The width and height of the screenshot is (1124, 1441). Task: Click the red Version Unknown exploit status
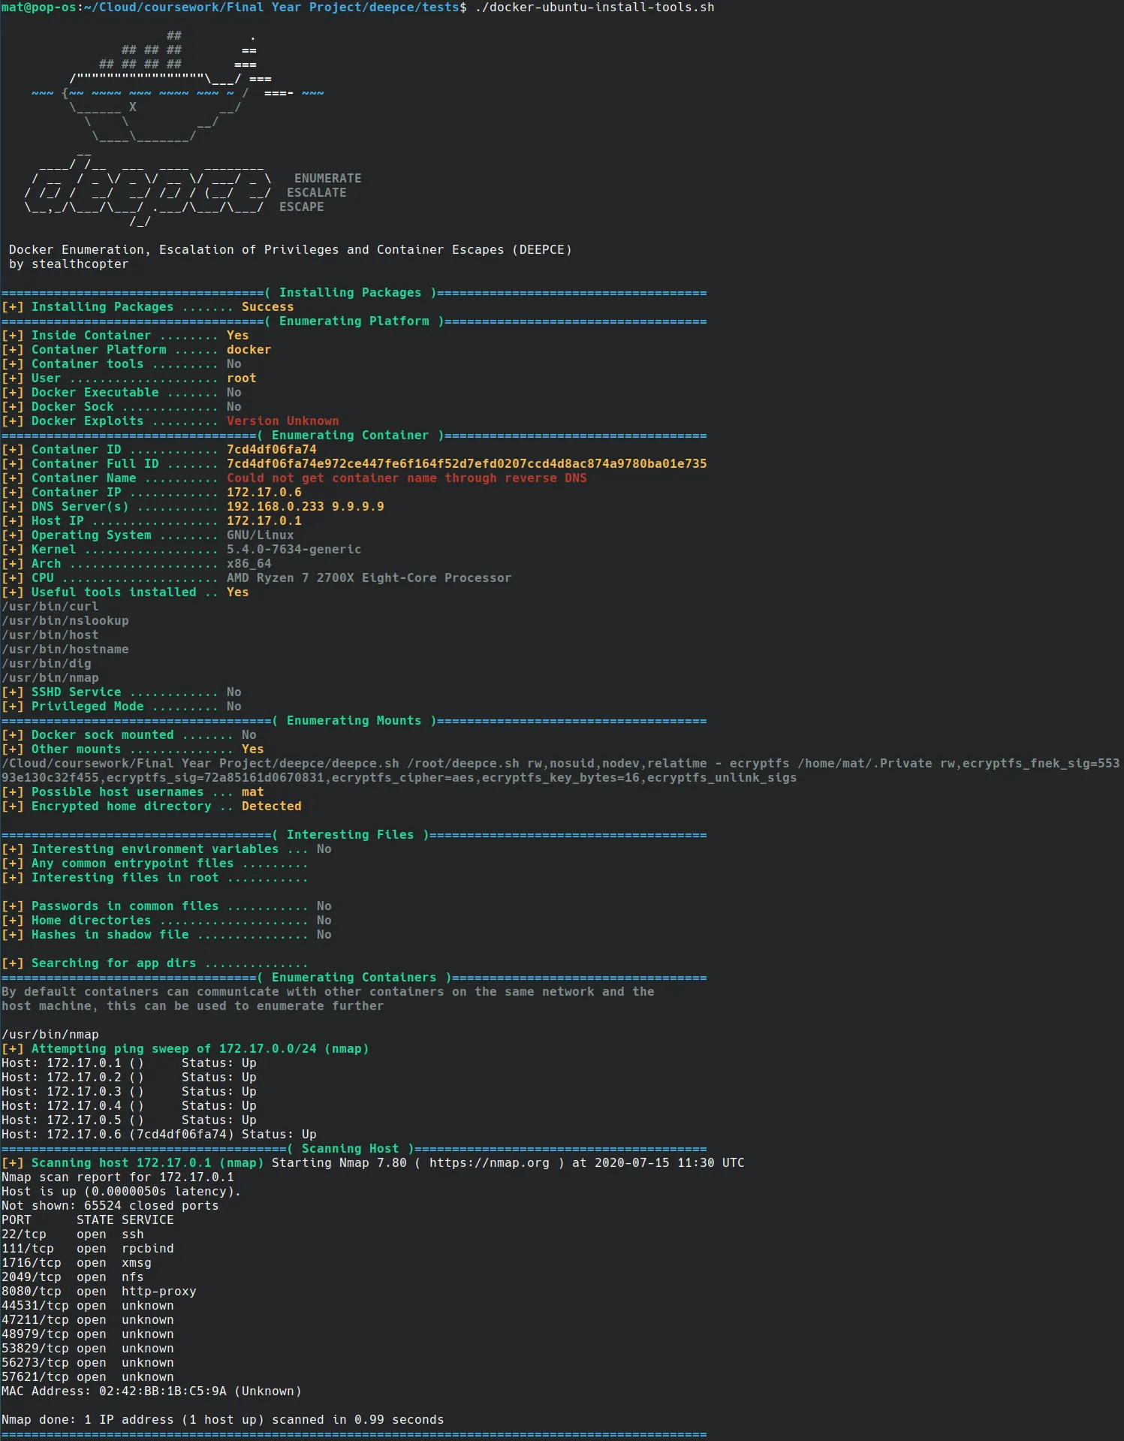point(282,421)
